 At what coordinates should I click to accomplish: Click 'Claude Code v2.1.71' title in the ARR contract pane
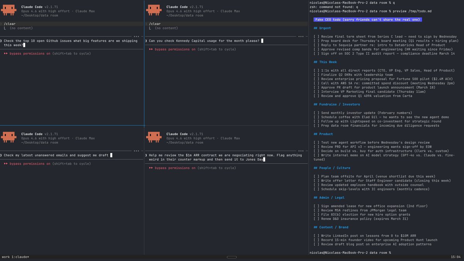(185, 134)
